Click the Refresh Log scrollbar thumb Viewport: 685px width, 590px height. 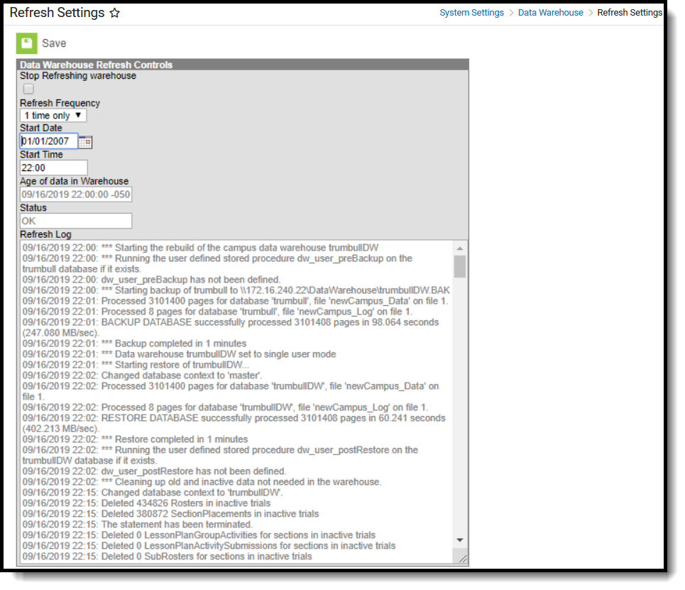[459, 266]
